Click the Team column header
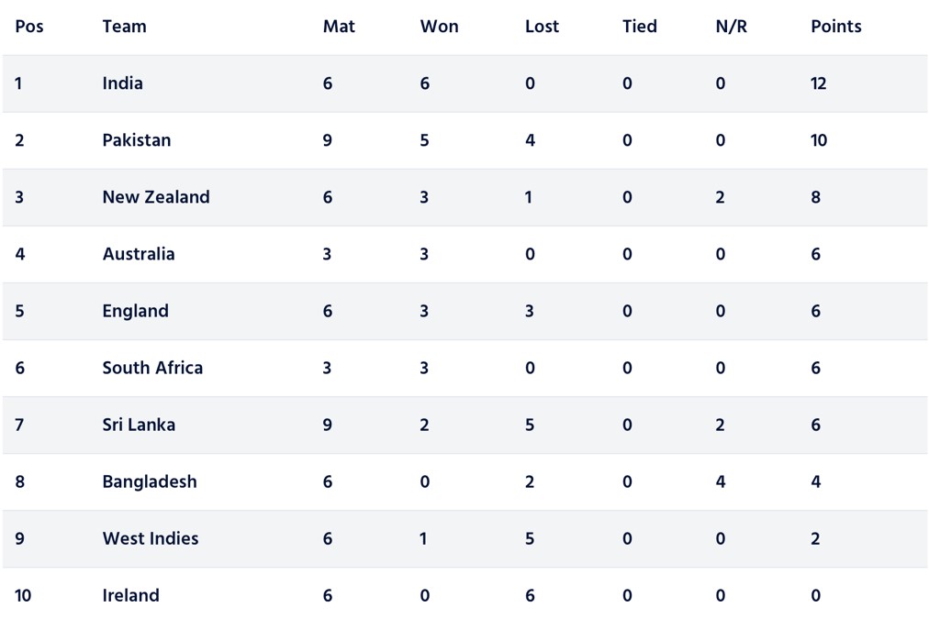This screenshot has width=929, height=630. tap(125, 27)
